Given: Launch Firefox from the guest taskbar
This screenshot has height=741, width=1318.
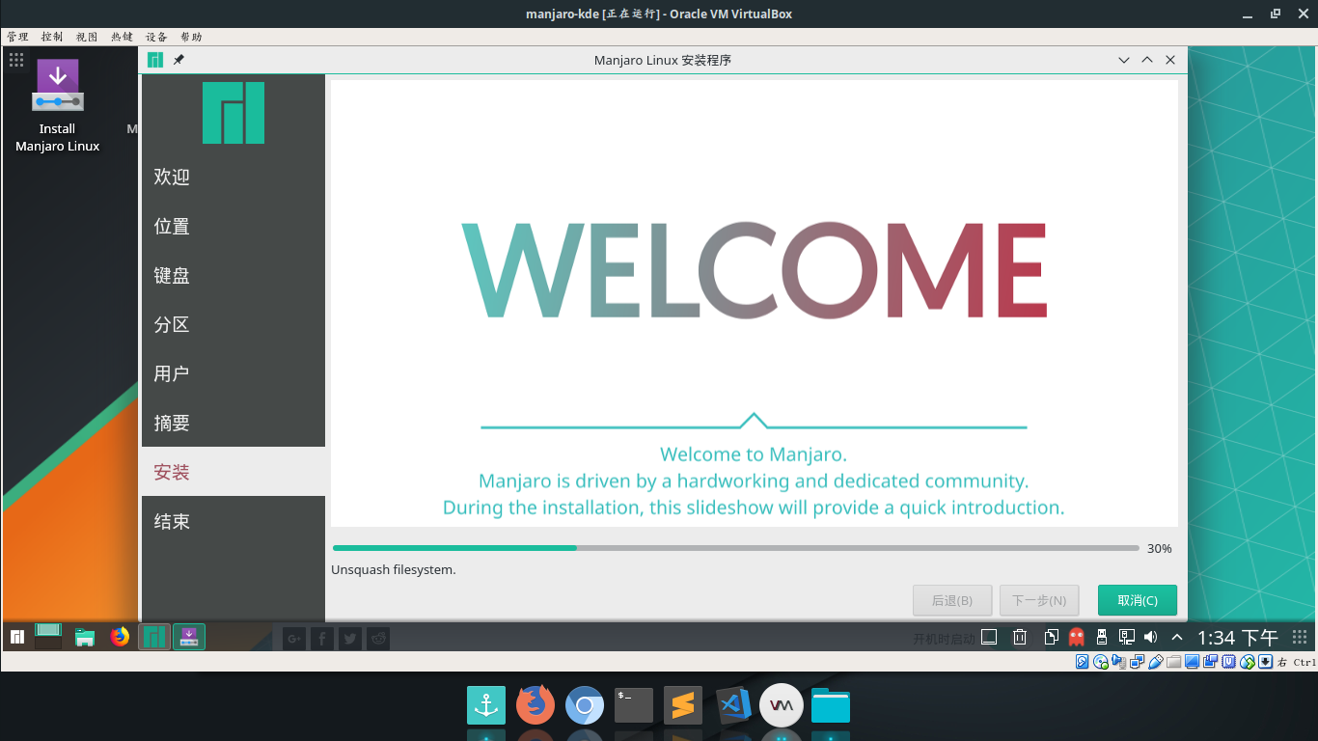Looking at the screenshot, I should coord(120,637).
